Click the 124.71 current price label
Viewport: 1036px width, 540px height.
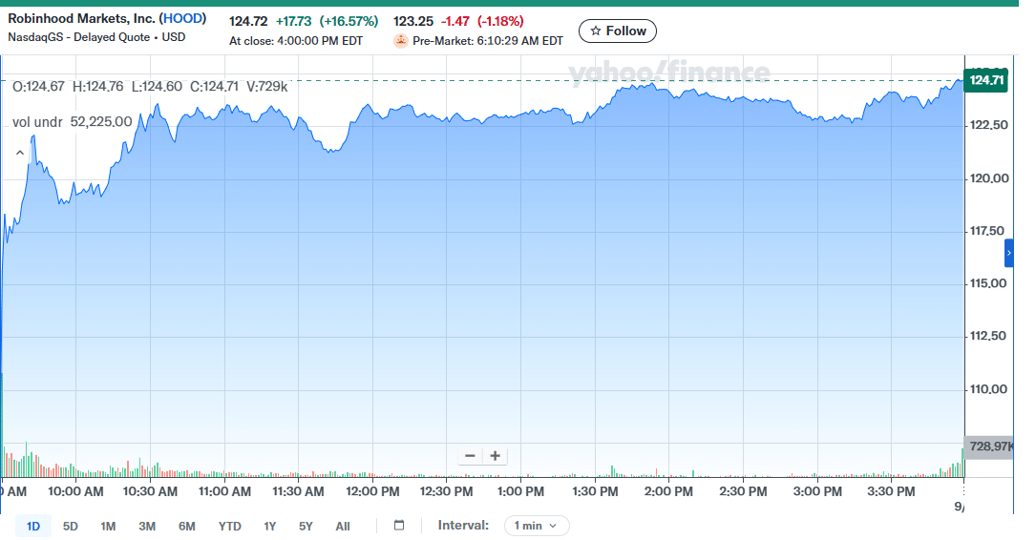pyautogui.click(x=985, y=80)
